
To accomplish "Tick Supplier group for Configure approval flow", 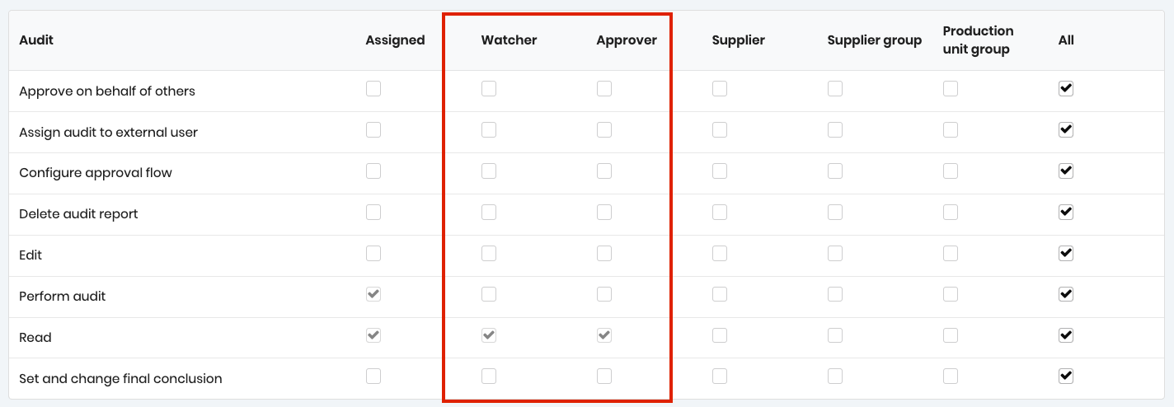I will coord(835,171).
